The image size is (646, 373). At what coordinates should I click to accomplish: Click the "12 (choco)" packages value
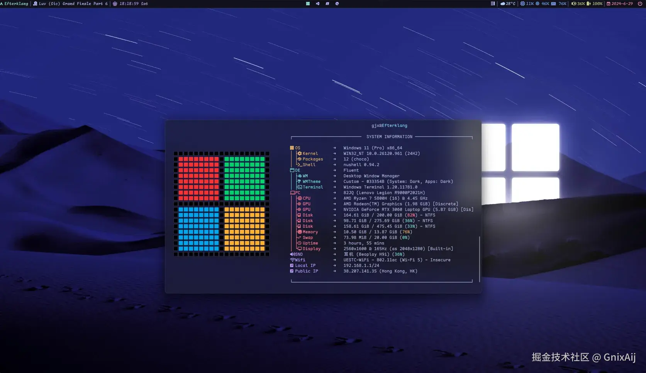[x=356, y=159]
